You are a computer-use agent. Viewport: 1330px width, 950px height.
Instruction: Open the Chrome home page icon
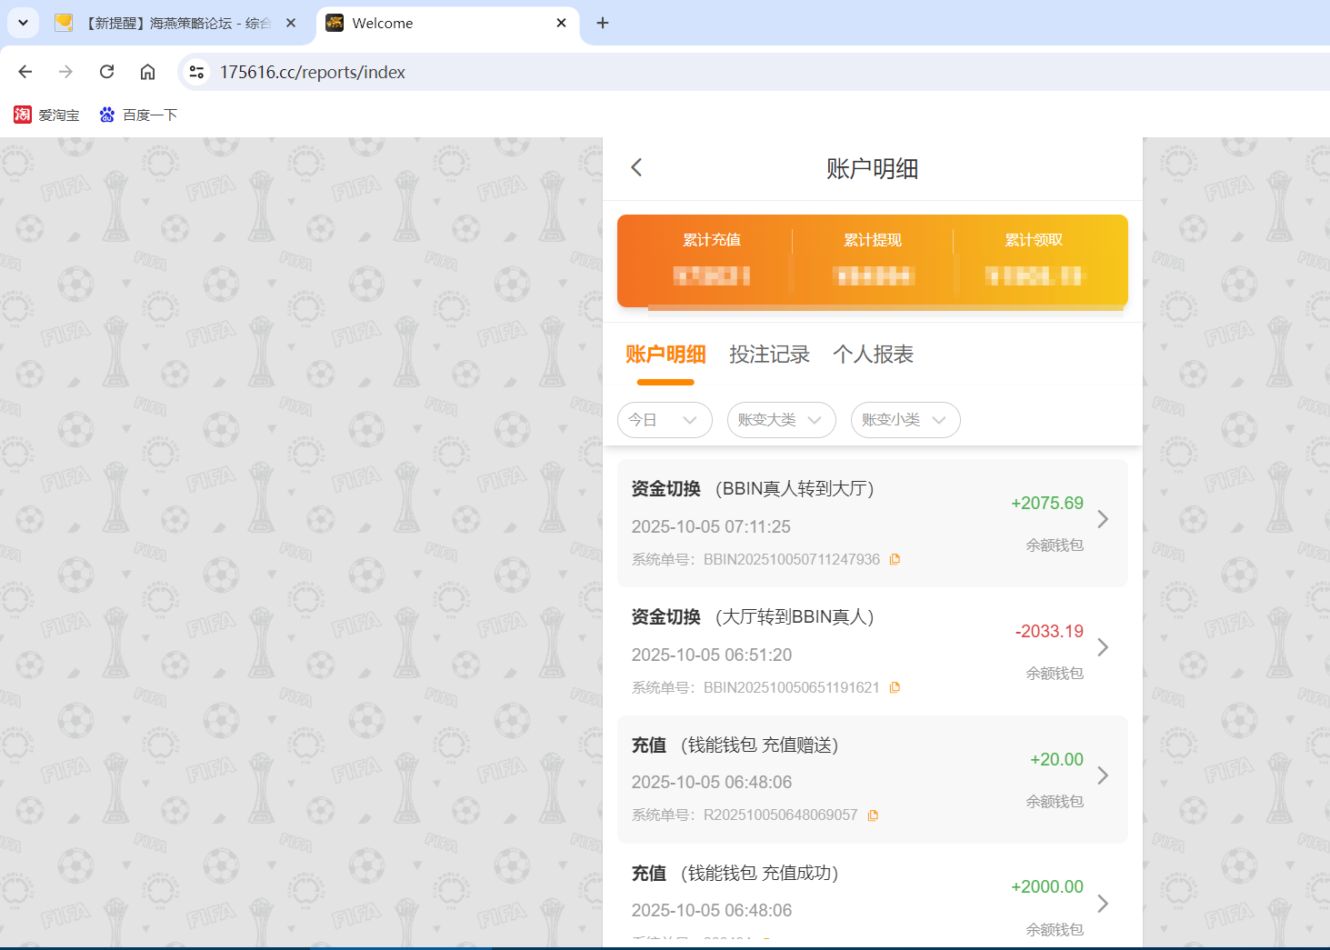(x=147, y=71)
